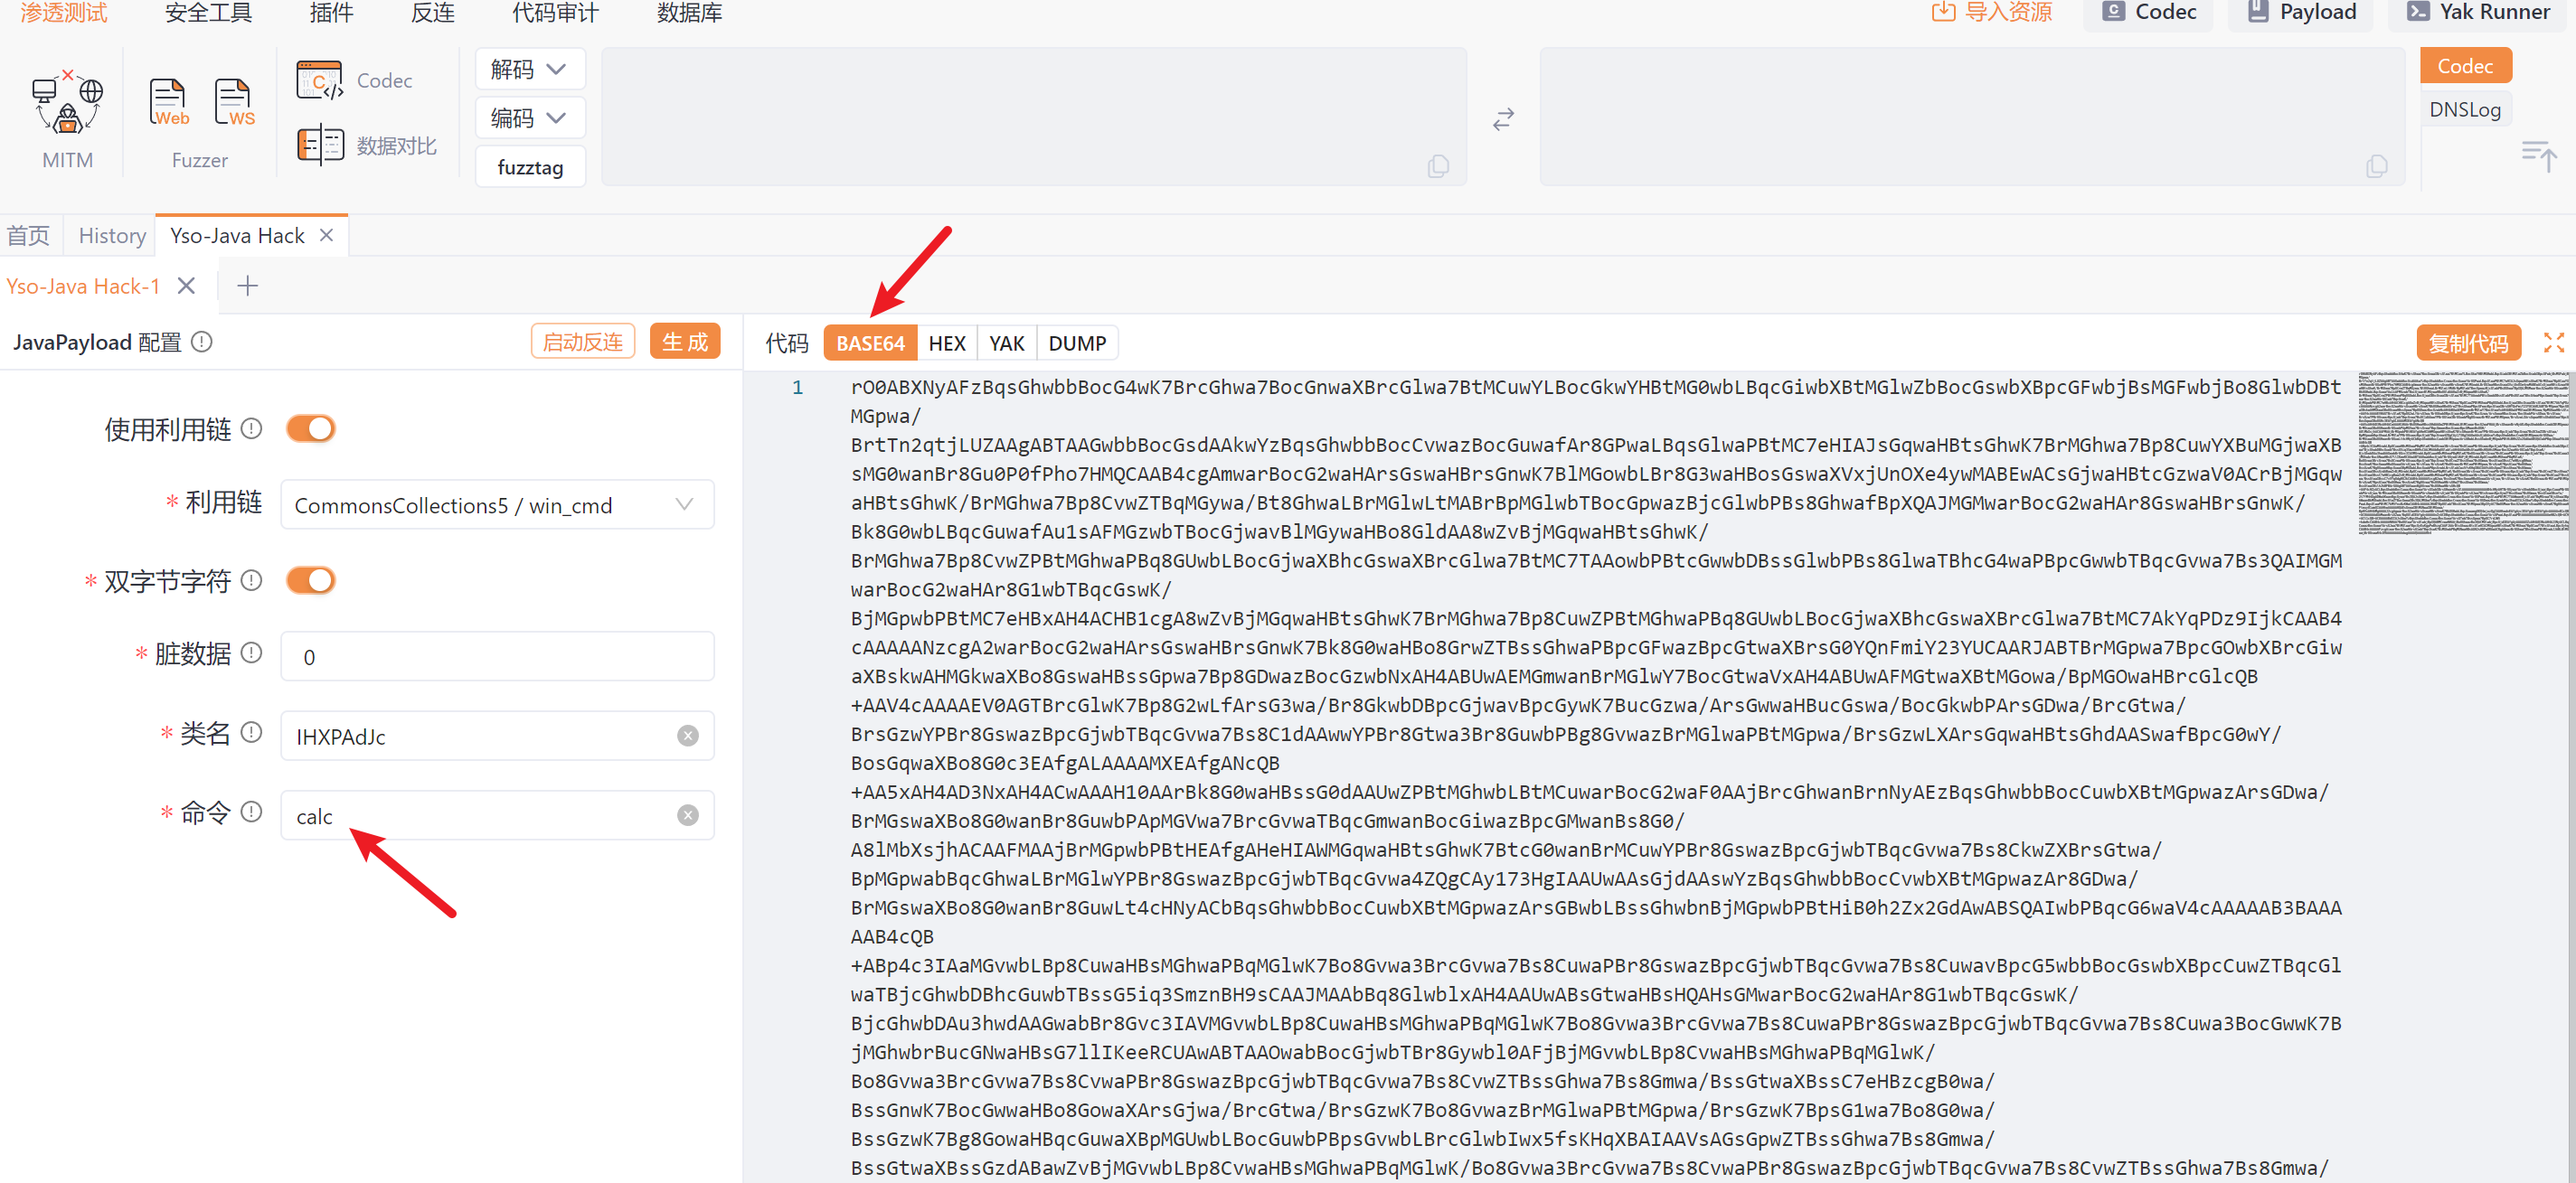Click the 生成 generate button

[684, 342]
